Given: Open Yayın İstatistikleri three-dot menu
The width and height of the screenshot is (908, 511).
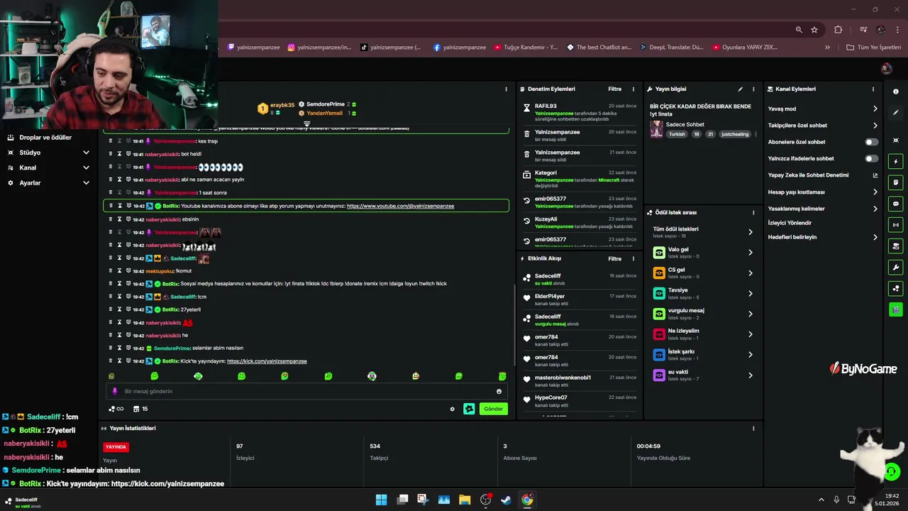Looking at the screenshot, I should pos(753,429).
